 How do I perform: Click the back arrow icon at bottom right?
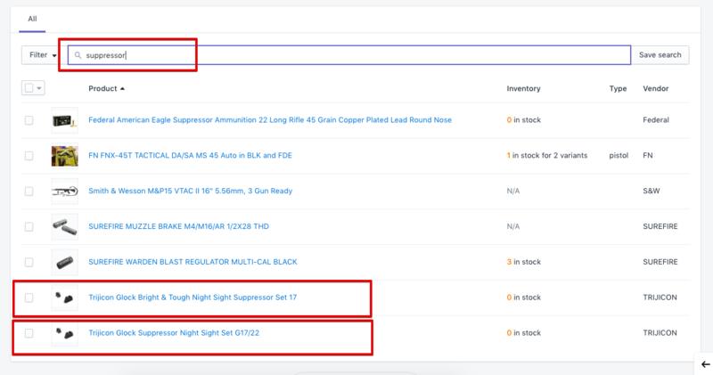(705, 364)
